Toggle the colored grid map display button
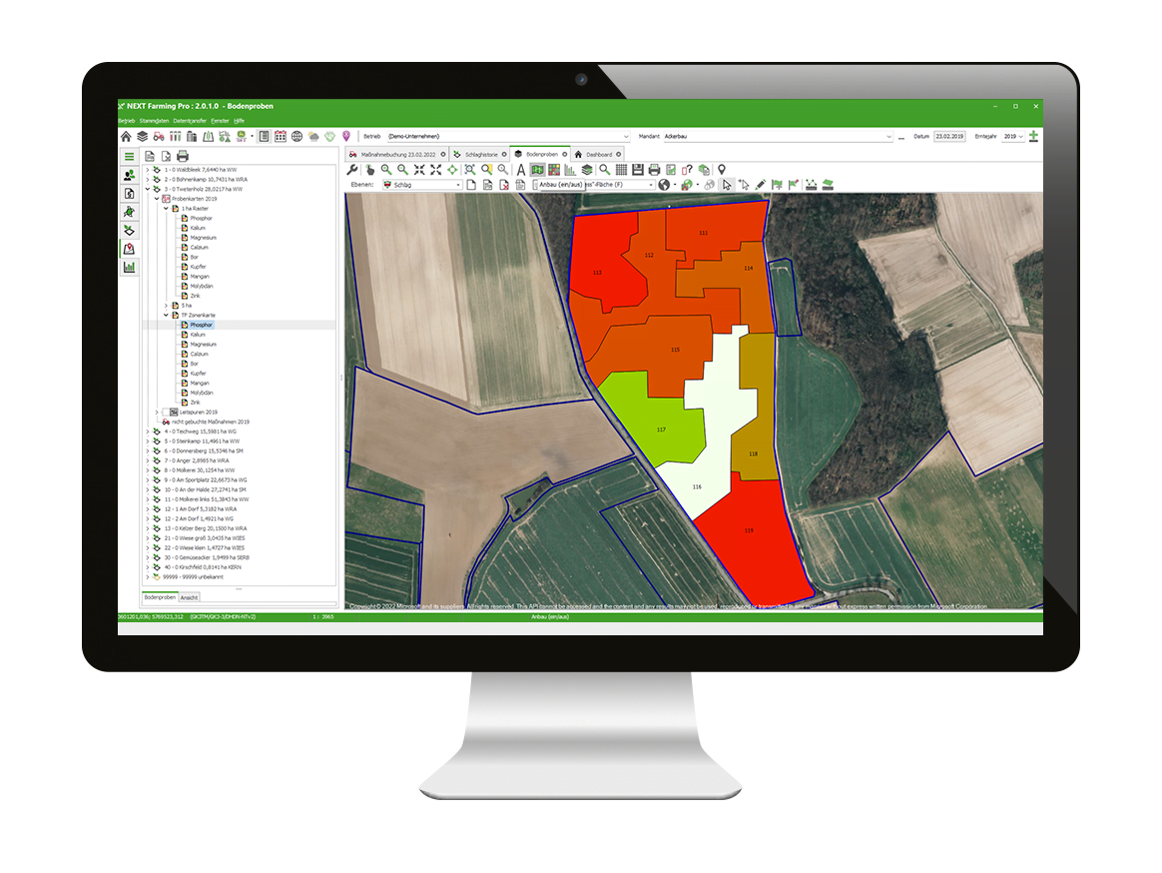 pyautogui.click(x=554, y=170)
